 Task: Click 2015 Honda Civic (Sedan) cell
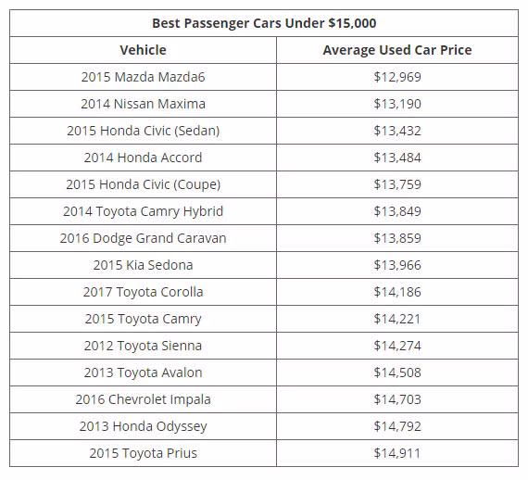click(x=143, y=131)
